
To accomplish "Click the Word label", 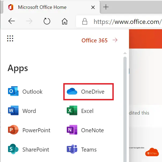I will pos(29,111).
